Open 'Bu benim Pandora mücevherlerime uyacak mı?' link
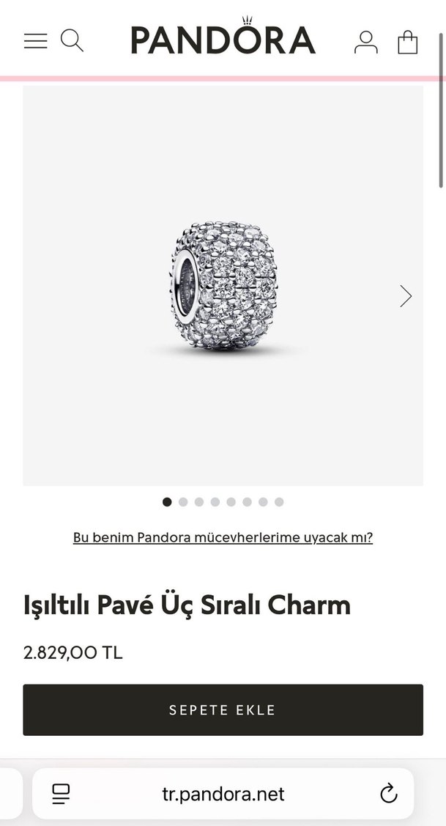Image resolution: width=446 pixels, height=826 pixels. point(223,537)
